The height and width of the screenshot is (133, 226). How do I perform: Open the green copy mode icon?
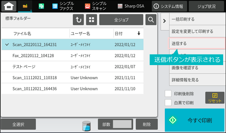[41, 6]
